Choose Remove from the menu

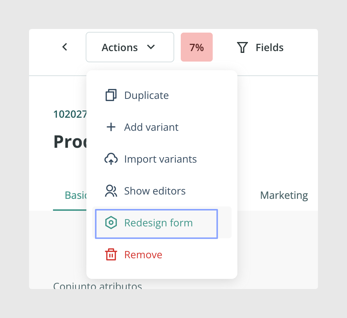coord(162,254)
